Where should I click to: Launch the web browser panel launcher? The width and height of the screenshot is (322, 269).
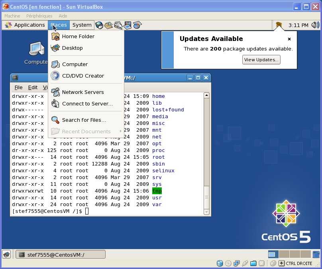99,25
